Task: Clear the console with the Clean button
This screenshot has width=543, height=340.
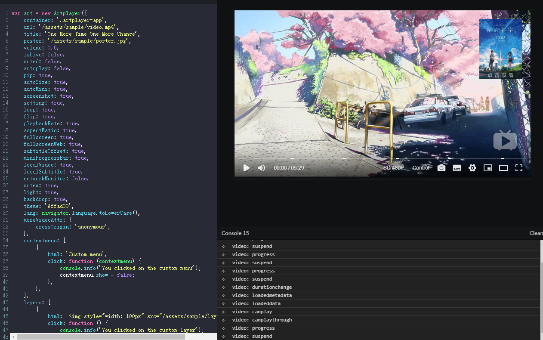Action: click(x=536, y=233)
